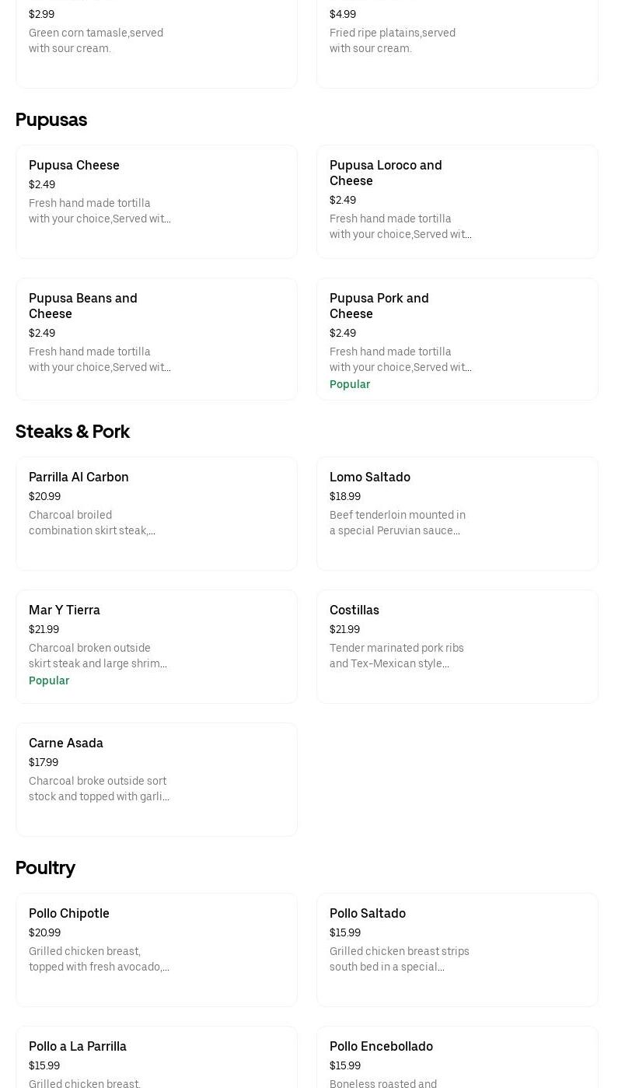This screenshot has width=625, height=1088.
Task: Select the Parrilla Al Carbon dish
Action: 155,513
